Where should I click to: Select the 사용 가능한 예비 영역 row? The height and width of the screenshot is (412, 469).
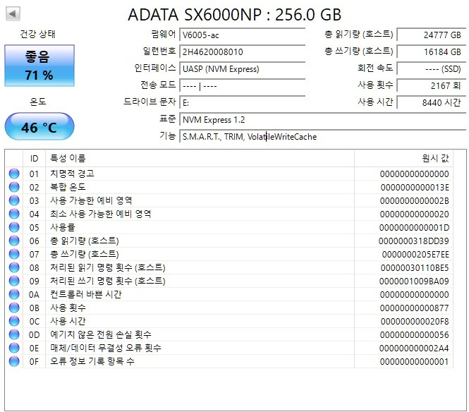pyautogui.click(x=229, y=200)
